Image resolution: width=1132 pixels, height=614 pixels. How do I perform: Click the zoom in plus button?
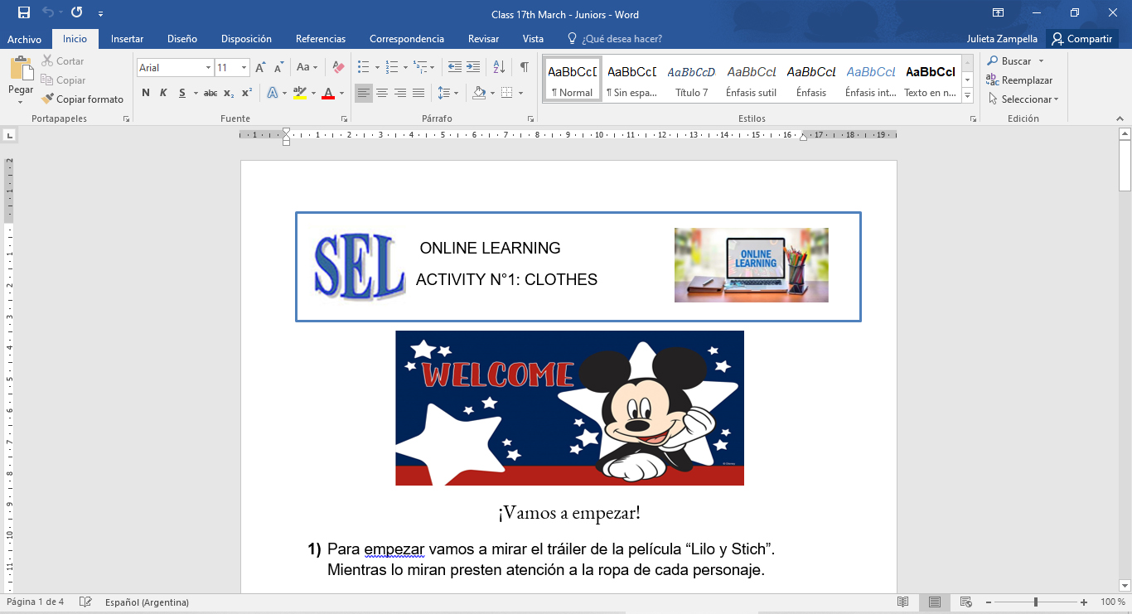[x=1084, y=602]
